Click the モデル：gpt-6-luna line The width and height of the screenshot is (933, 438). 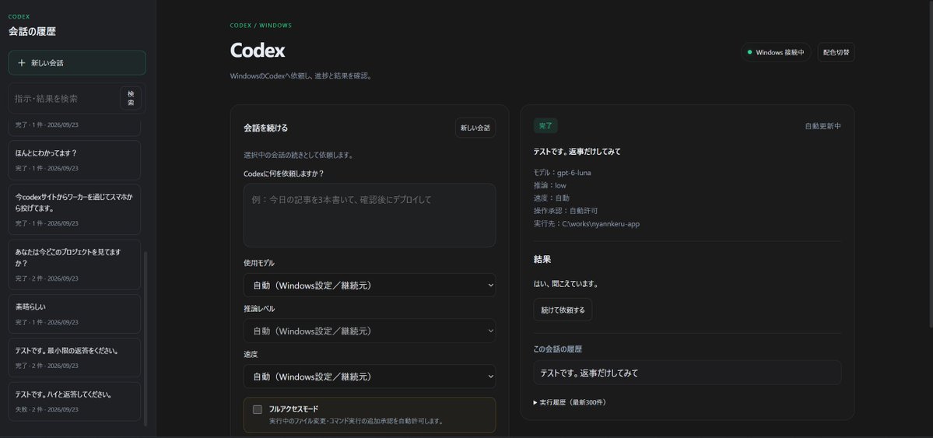pyautogui.click(x=562, y=173)
